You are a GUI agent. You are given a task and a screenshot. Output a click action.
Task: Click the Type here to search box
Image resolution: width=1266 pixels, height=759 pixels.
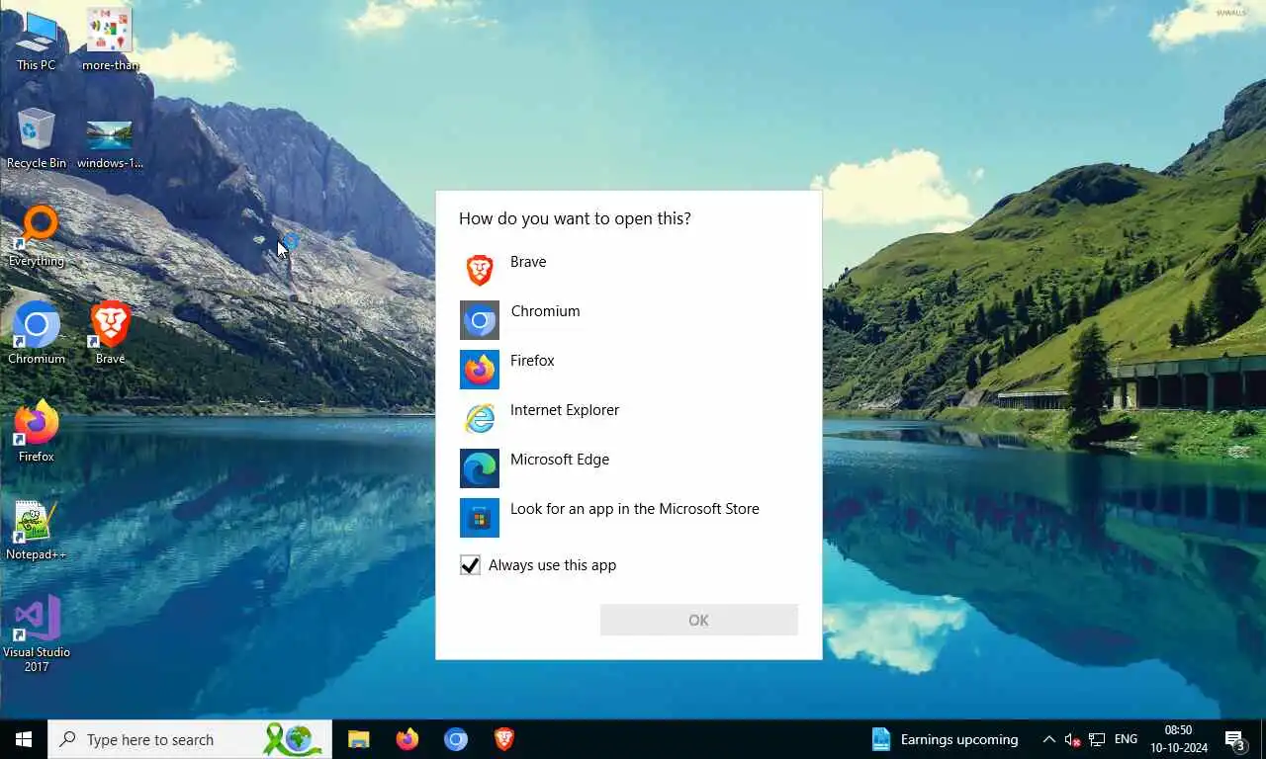coord(190,739)
